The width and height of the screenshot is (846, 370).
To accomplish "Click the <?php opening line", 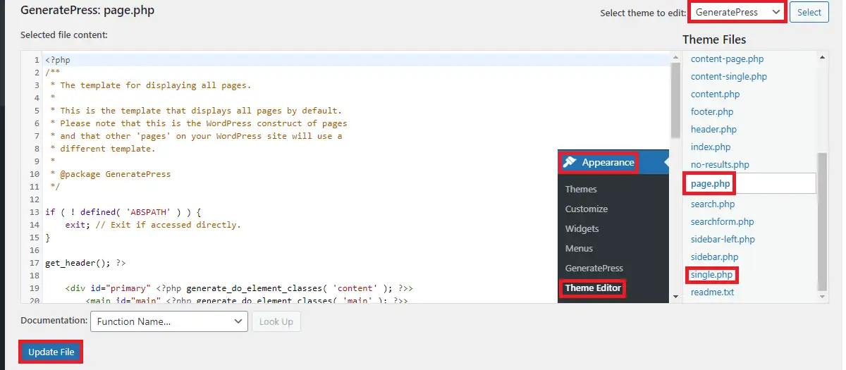I will [x=58, y=60].
